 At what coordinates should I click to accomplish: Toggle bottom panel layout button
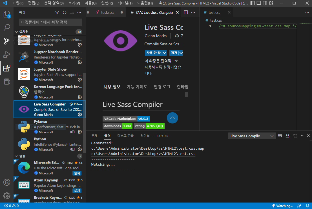tap(259, 3)
